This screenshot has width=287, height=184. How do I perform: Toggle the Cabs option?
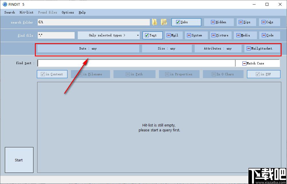270,22
